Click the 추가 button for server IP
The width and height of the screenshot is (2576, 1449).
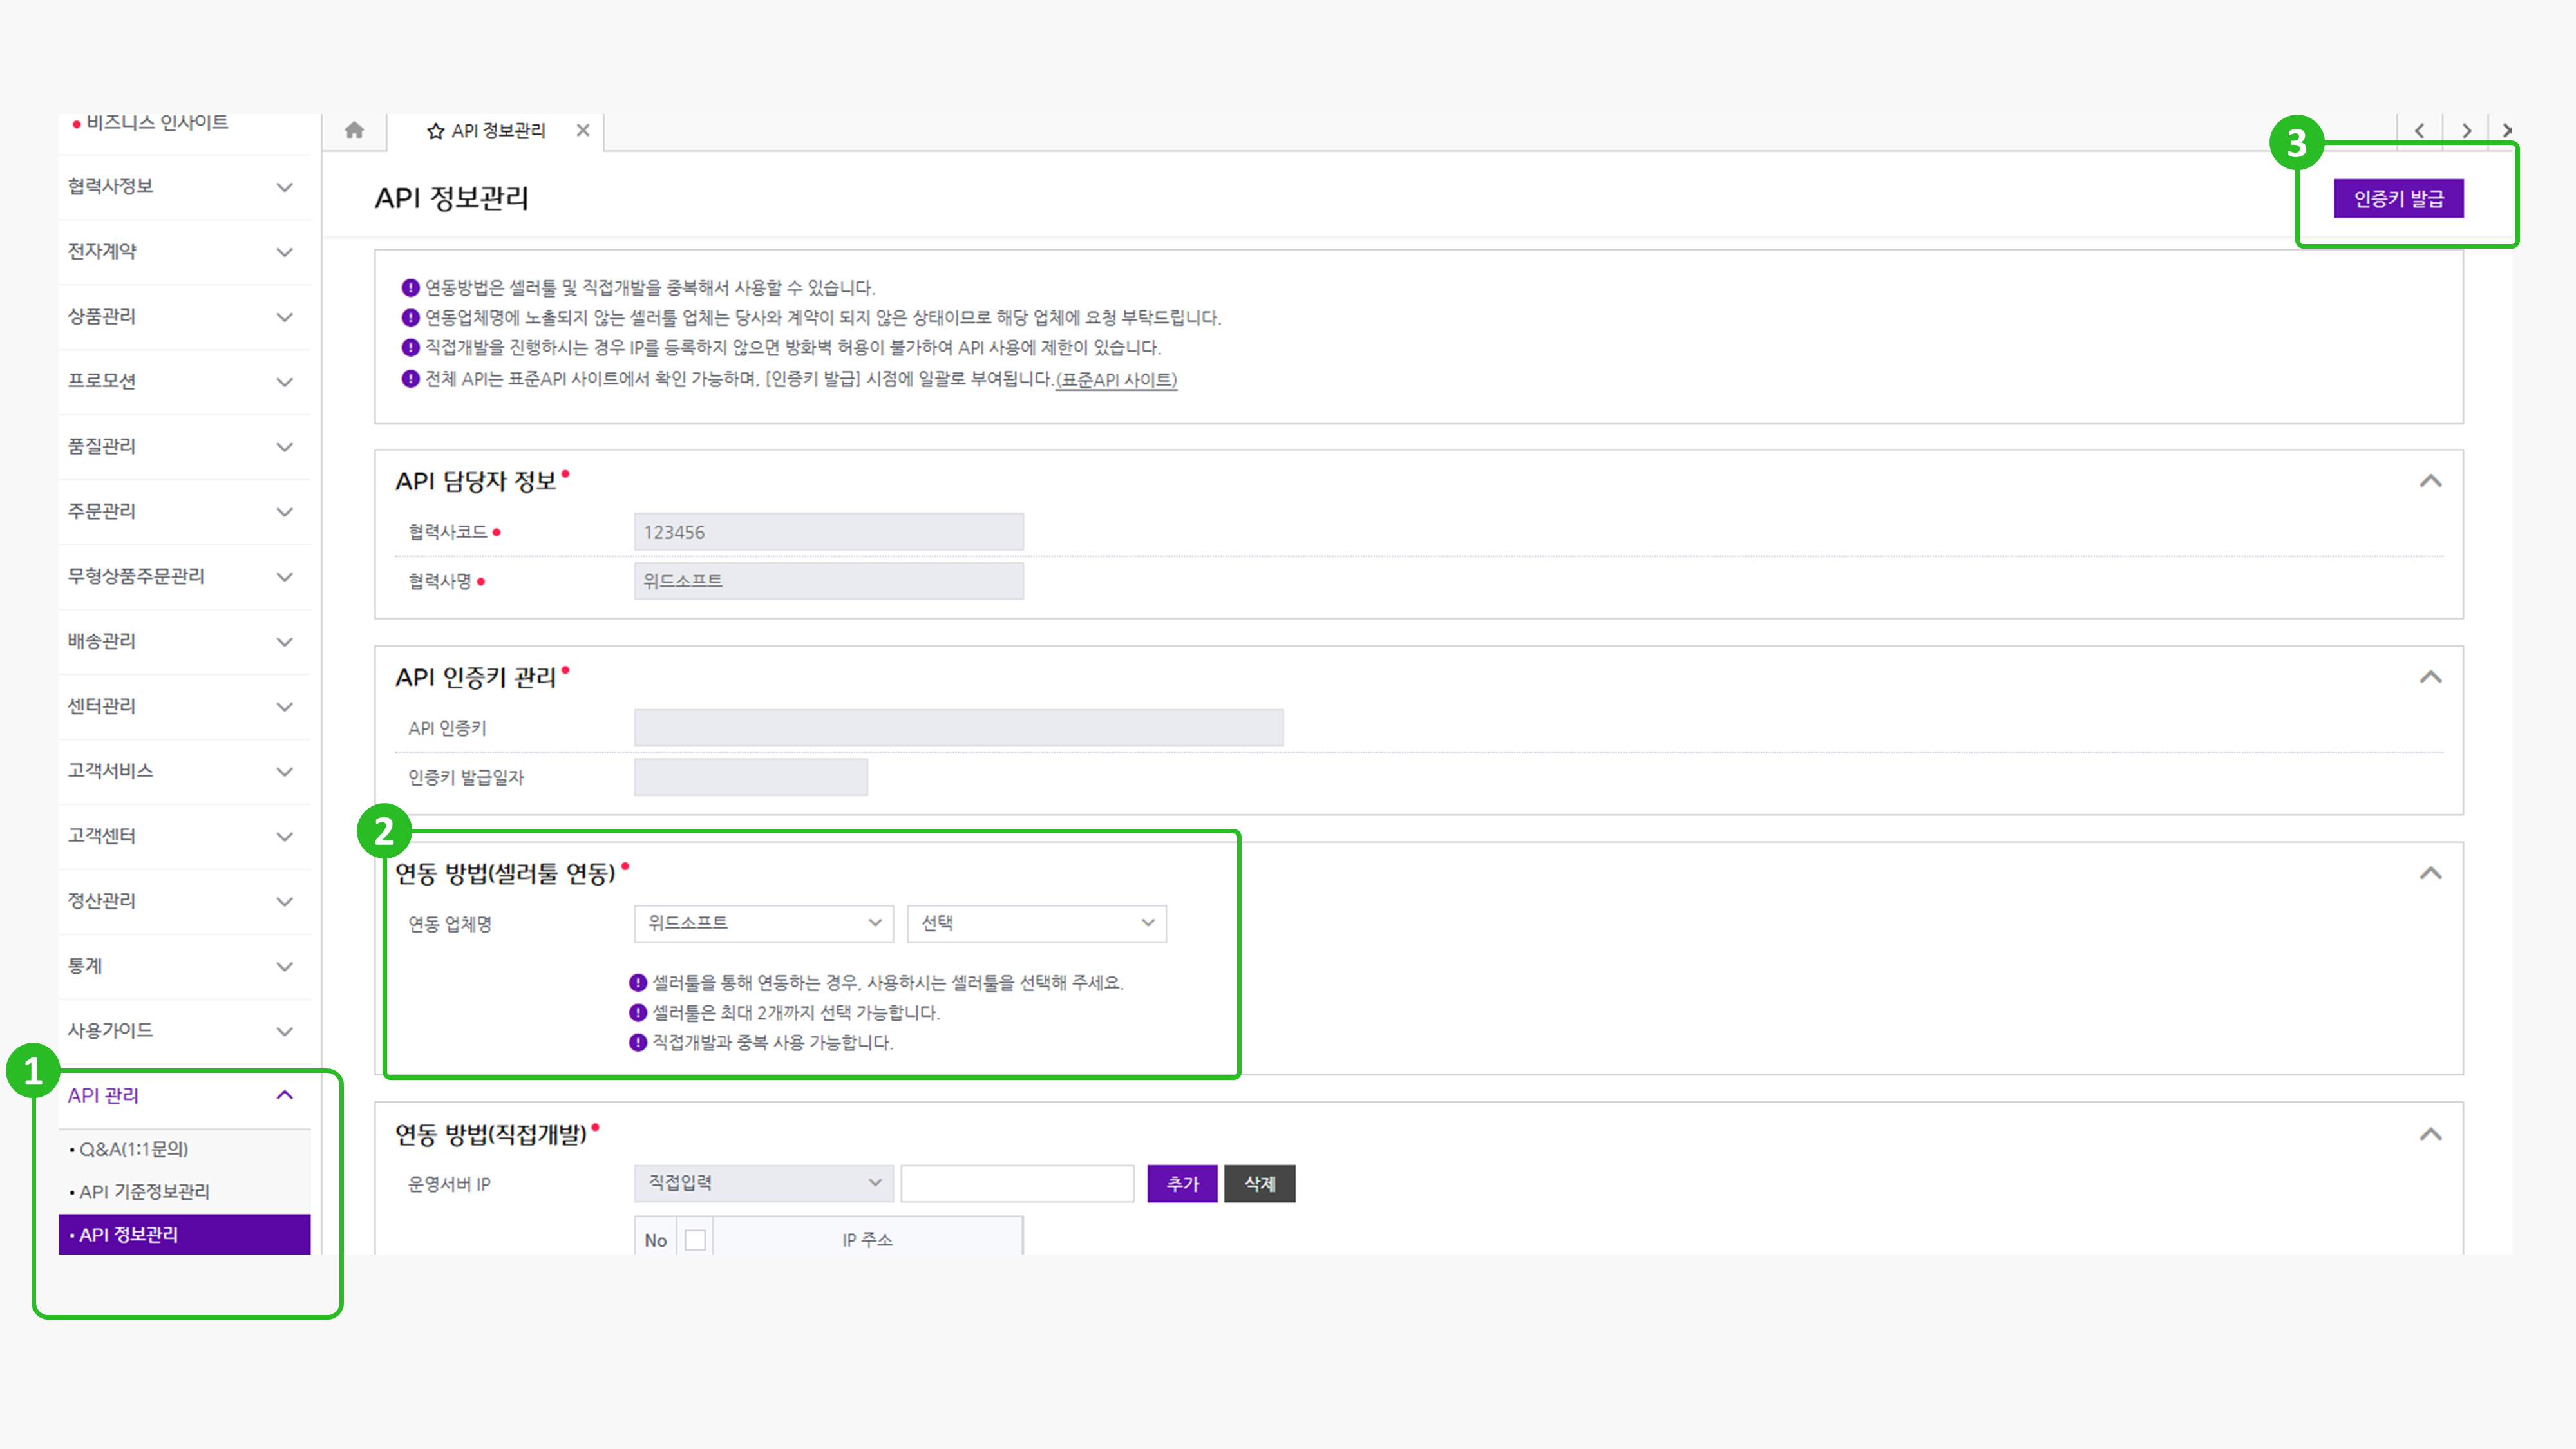coord(1182,1183)
